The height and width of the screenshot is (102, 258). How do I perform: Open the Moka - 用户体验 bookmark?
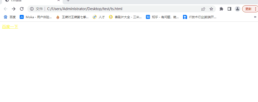(x=36, y=17)
